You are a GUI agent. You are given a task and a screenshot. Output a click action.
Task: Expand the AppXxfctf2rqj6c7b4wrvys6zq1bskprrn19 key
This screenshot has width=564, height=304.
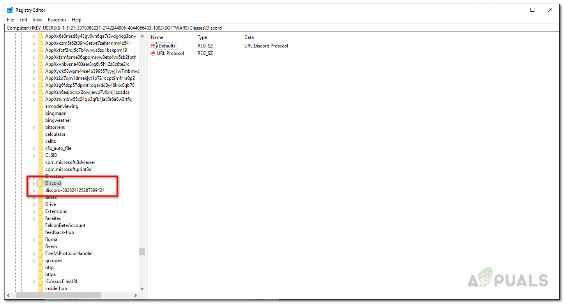click(34, 50)
